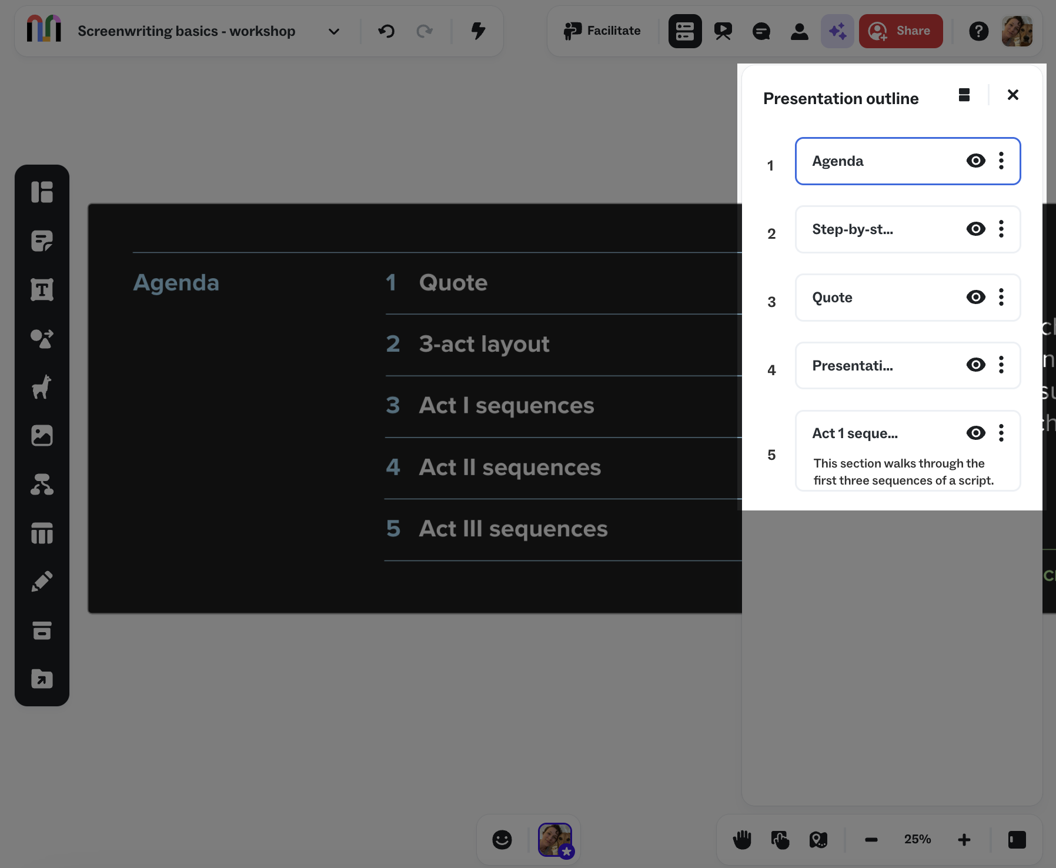The height and width of the screenshot is (868, 1056).
Task: Open the diagram and org chart tool
Action: point(42,485)
